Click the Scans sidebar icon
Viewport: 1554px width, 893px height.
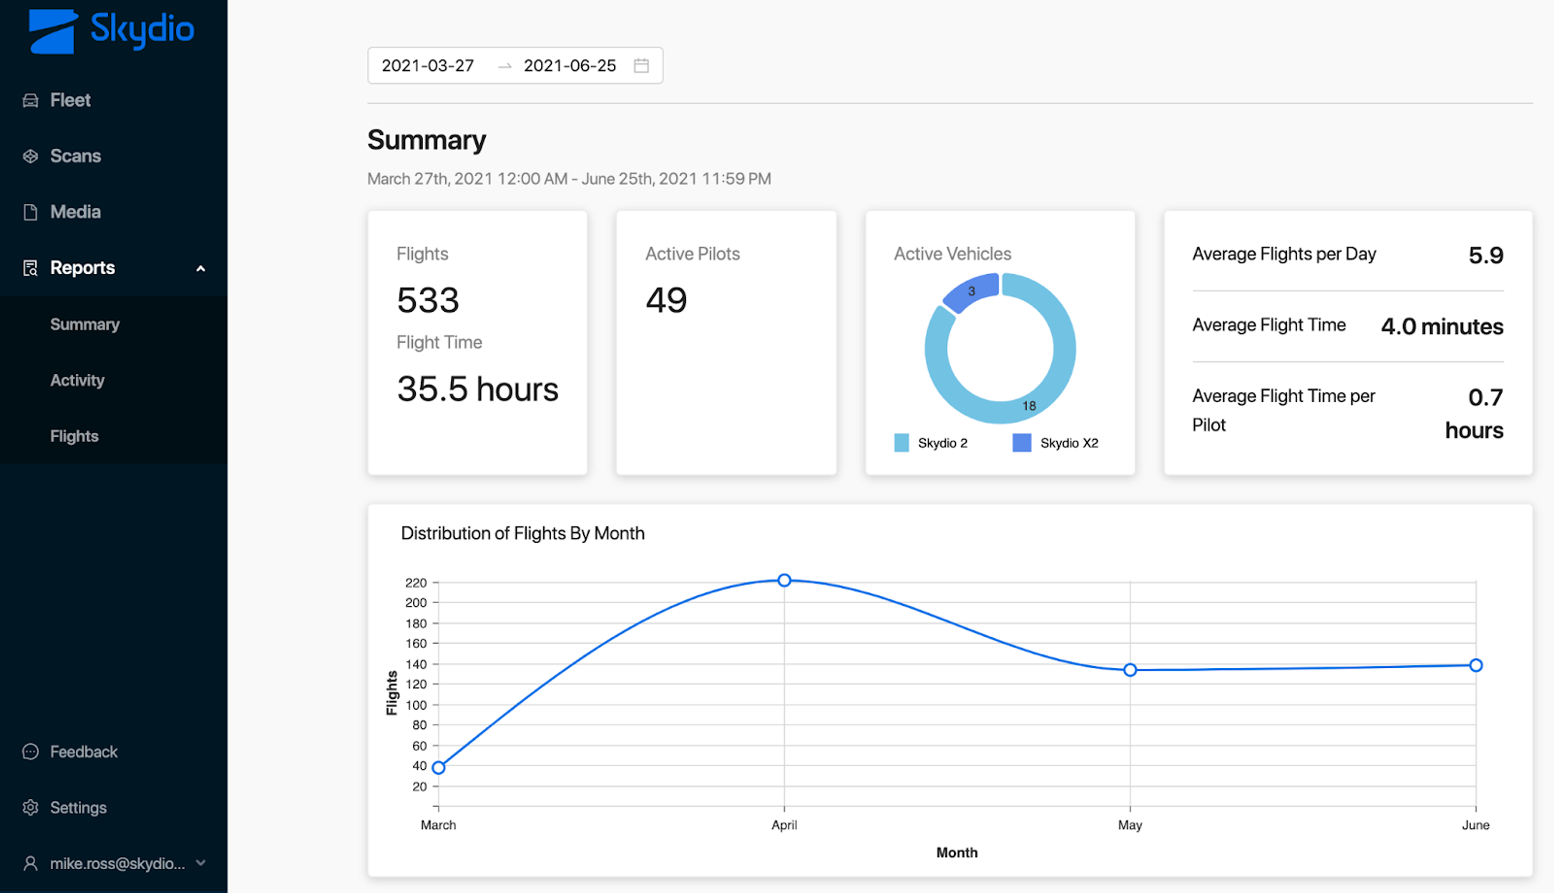(30, 156)
